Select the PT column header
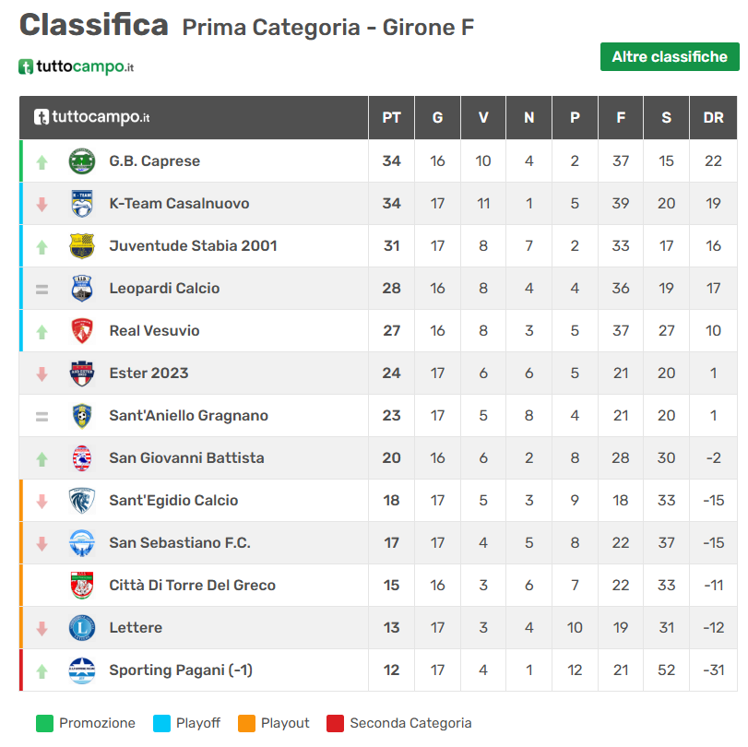 tap(391, 118)
